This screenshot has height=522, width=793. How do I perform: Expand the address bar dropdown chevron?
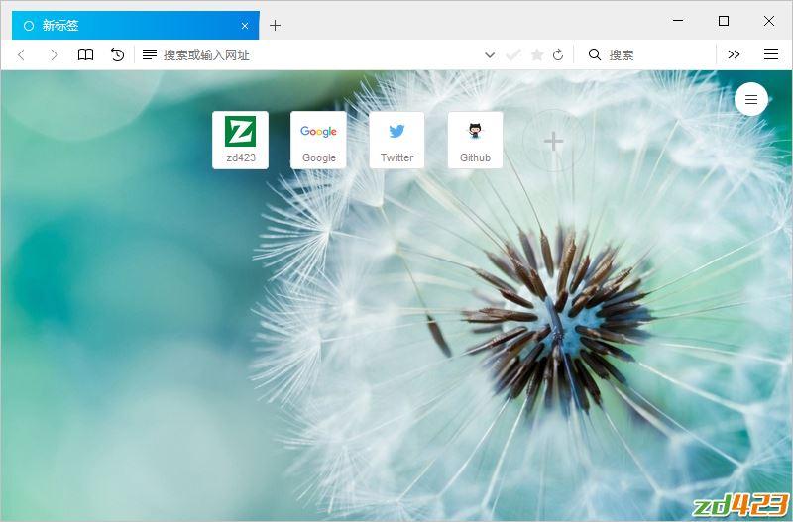click(489, 55)
